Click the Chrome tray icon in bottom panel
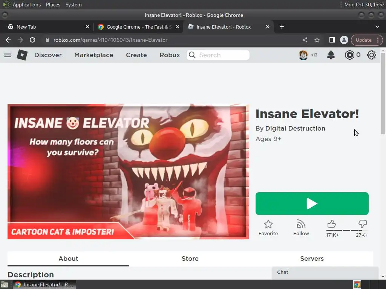The height and width of the screenshot is (289, 386). (357, 284)
